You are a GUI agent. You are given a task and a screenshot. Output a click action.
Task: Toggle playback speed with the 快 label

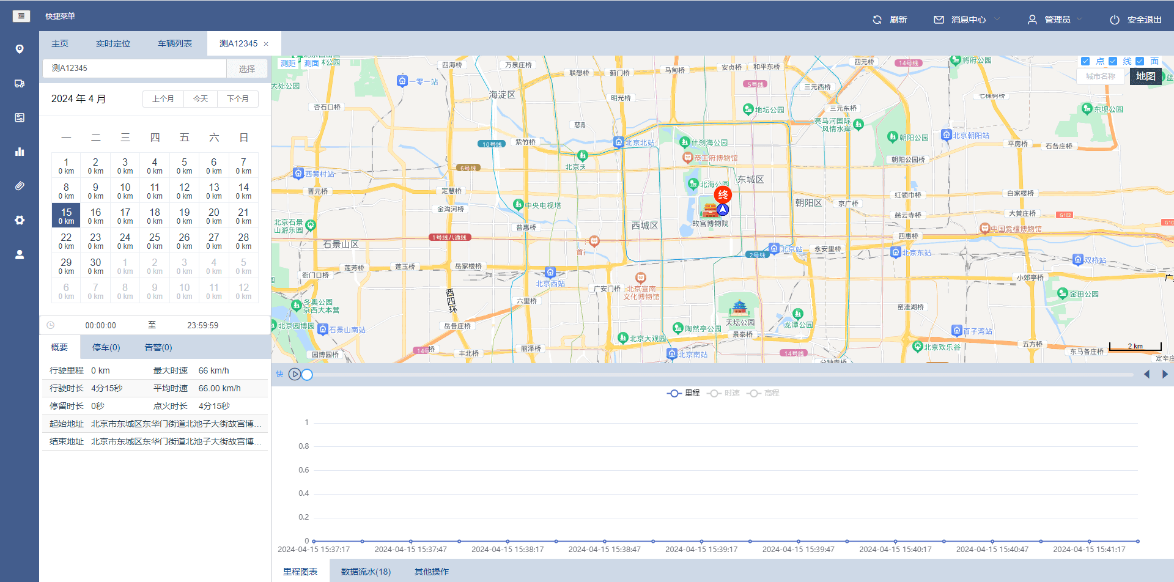coord(279,374)
